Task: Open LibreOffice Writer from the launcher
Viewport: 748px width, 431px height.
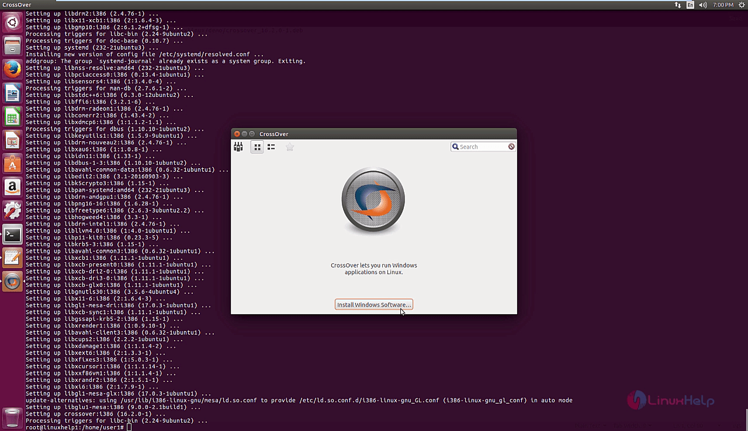Action: click(13, 93)
